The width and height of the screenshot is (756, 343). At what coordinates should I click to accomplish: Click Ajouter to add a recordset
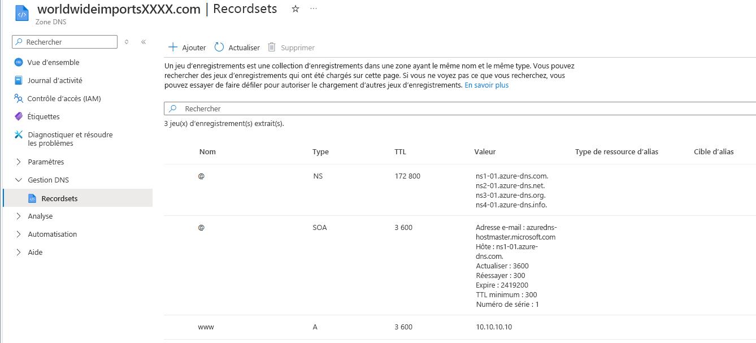click(x=187, y=47)
